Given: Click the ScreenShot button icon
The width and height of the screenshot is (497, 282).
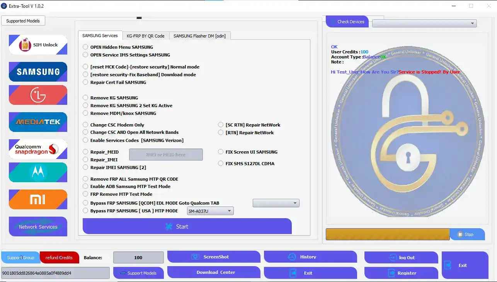Looking at the screenshot, I should [196, 257].
